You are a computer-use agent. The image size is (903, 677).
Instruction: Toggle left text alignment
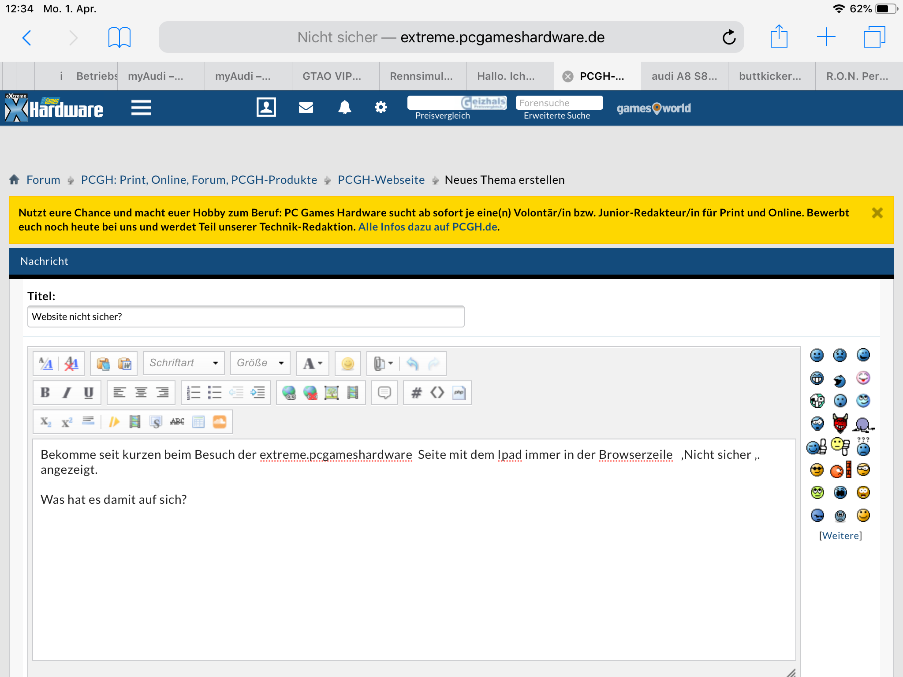pos(119,393)
